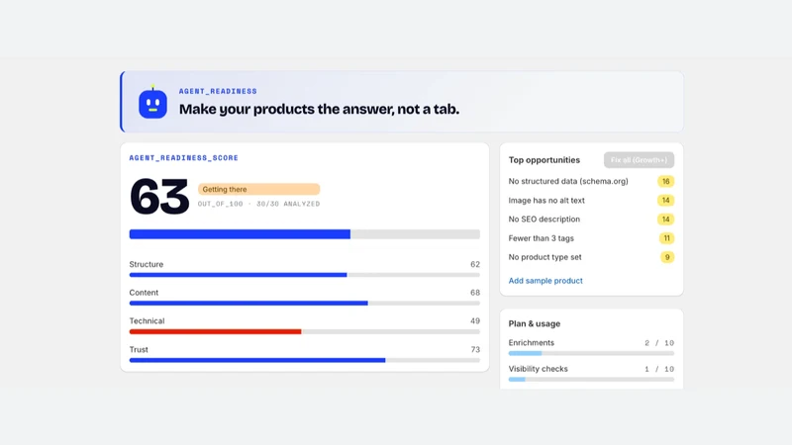Click the overall readiness score progress bar

coord(305,234)
